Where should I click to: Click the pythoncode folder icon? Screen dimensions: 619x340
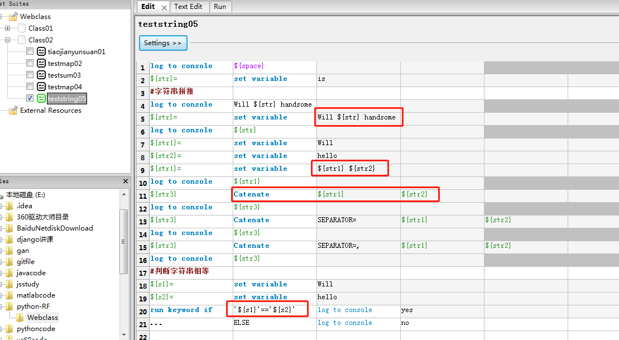click(x=9, y=328)
